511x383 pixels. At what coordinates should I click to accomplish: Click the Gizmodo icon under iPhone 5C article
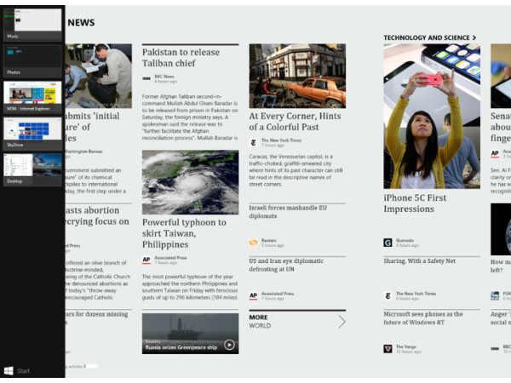click(x=388, y=243)
